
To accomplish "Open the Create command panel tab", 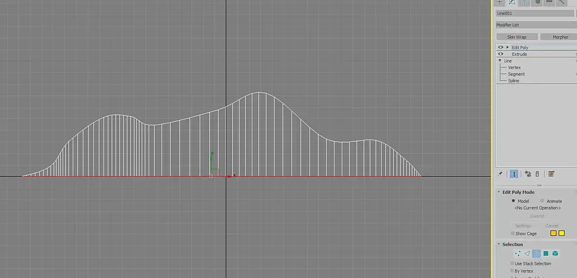I will tap(499, 2).
